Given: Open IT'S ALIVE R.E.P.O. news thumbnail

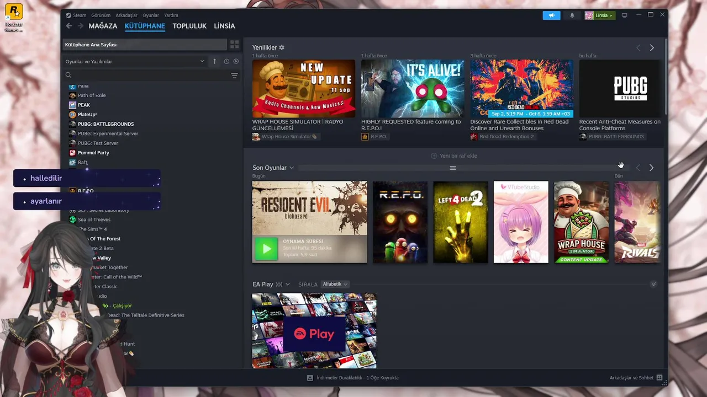Looking at the screenshot, I should (x=413, y=89).
